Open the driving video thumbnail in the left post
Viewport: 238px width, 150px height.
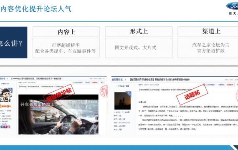58,115
